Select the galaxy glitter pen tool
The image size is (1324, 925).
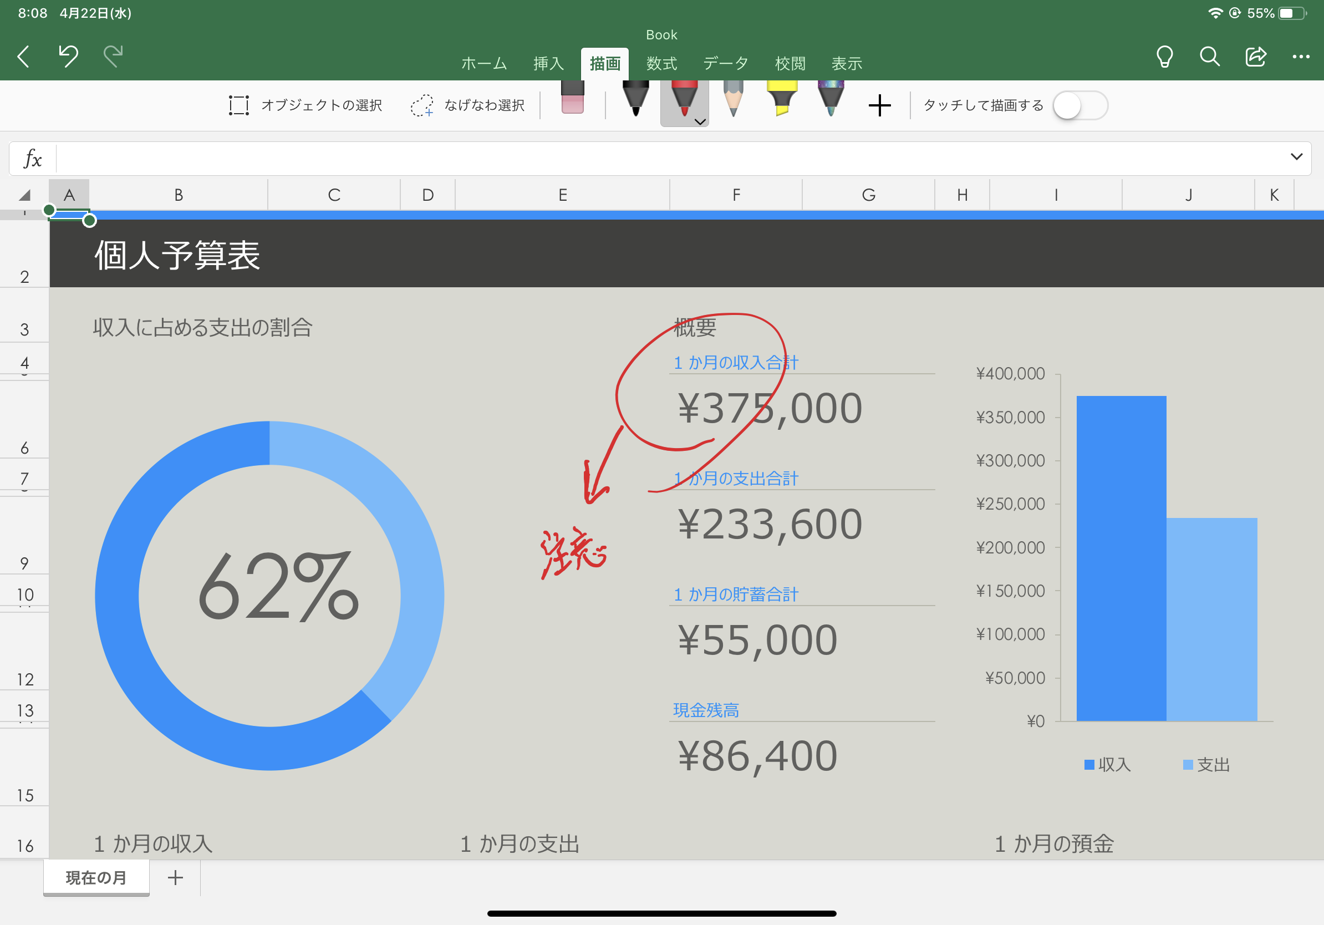point(831,99)
